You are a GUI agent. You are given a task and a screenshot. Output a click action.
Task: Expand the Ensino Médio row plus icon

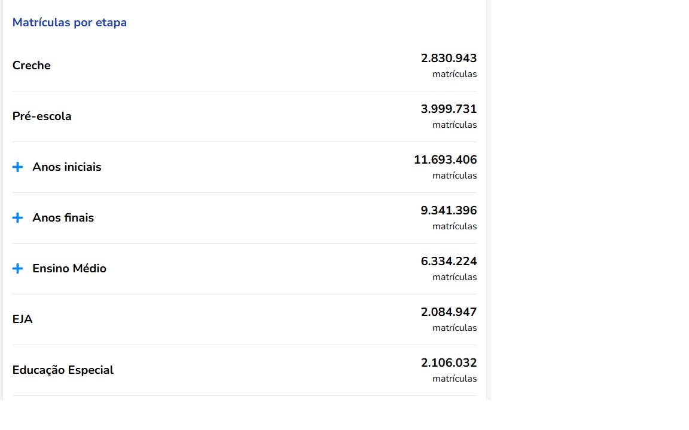tap(17, 269)
